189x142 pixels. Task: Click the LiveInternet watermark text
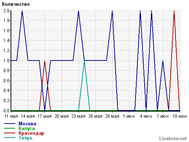(x=173, y=138)
